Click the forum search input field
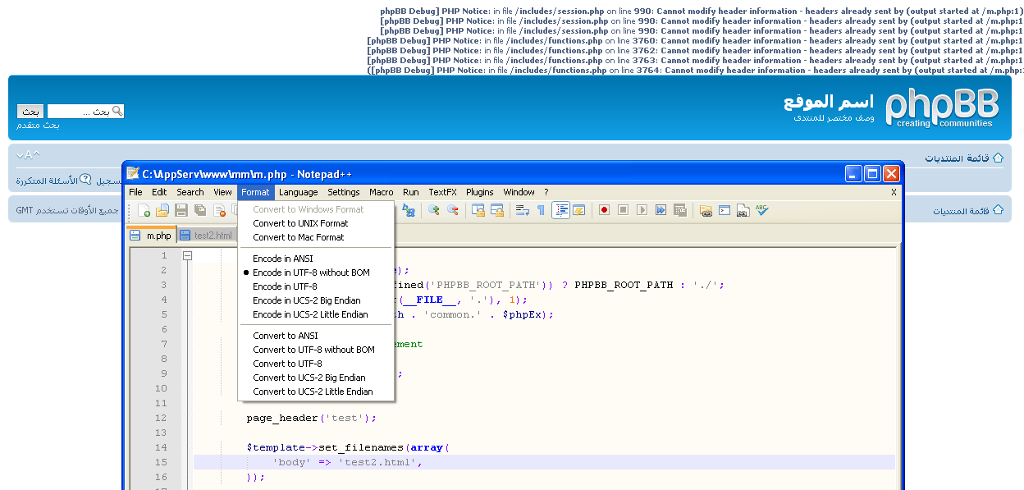Image resolution: width=1024 pixels, height=490 pixels. (85, 112)
